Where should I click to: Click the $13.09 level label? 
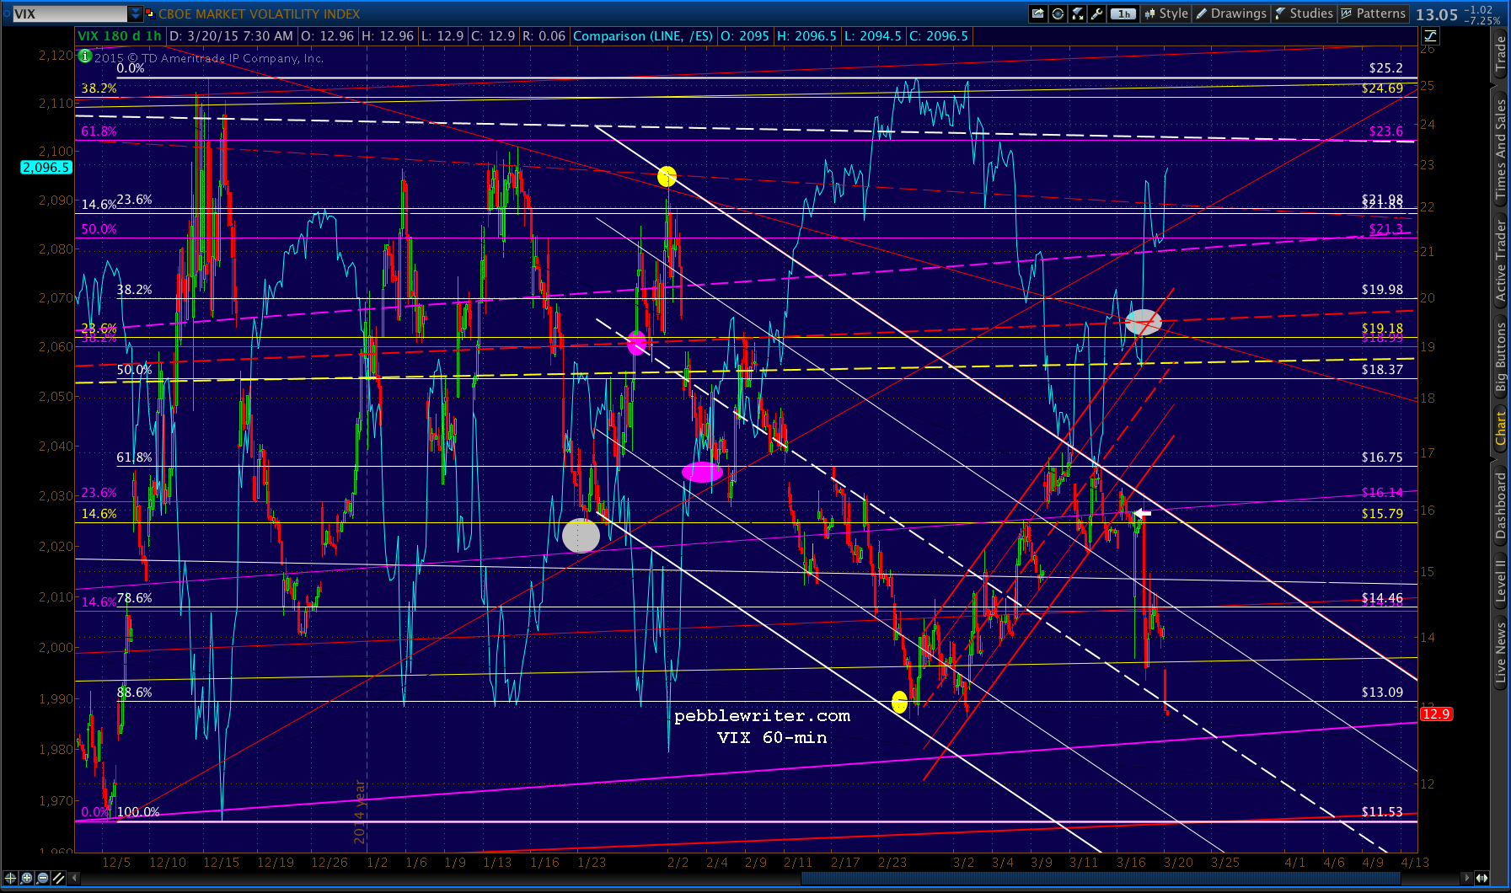[1383, 692]
